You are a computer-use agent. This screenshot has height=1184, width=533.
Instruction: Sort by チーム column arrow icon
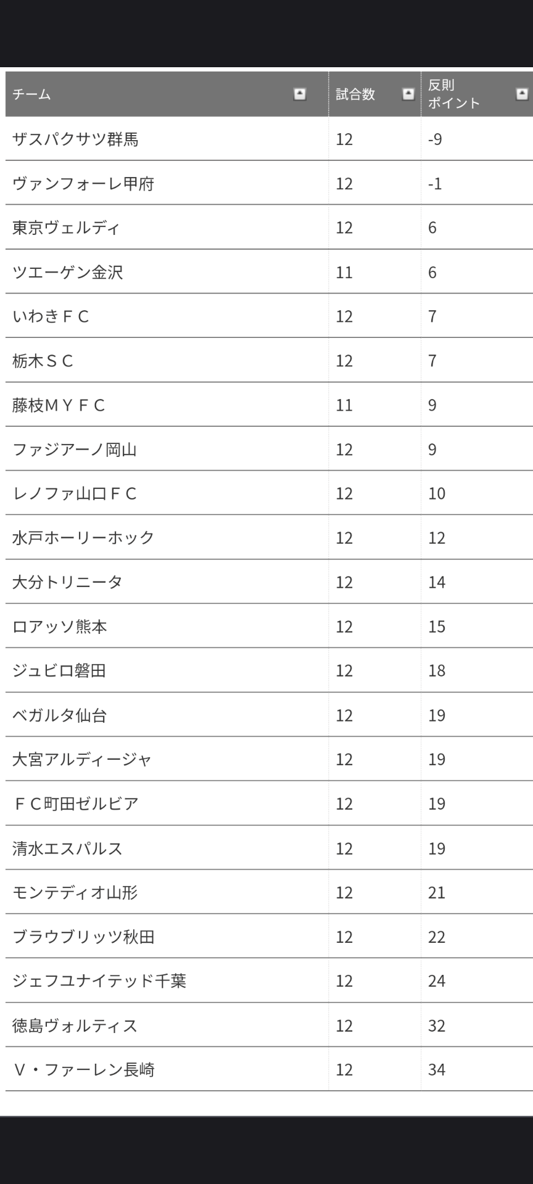coord(300,94)
